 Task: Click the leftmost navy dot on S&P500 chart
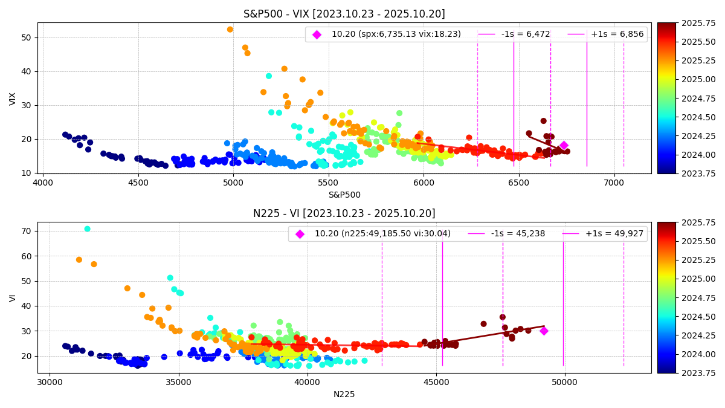(65, 135)
